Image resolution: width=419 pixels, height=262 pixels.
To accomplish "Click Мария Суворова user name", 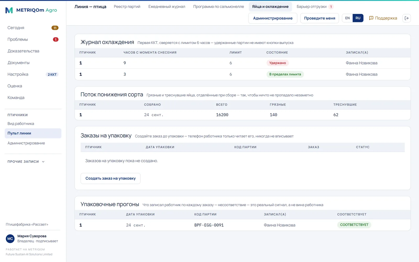I will point(32,236).
